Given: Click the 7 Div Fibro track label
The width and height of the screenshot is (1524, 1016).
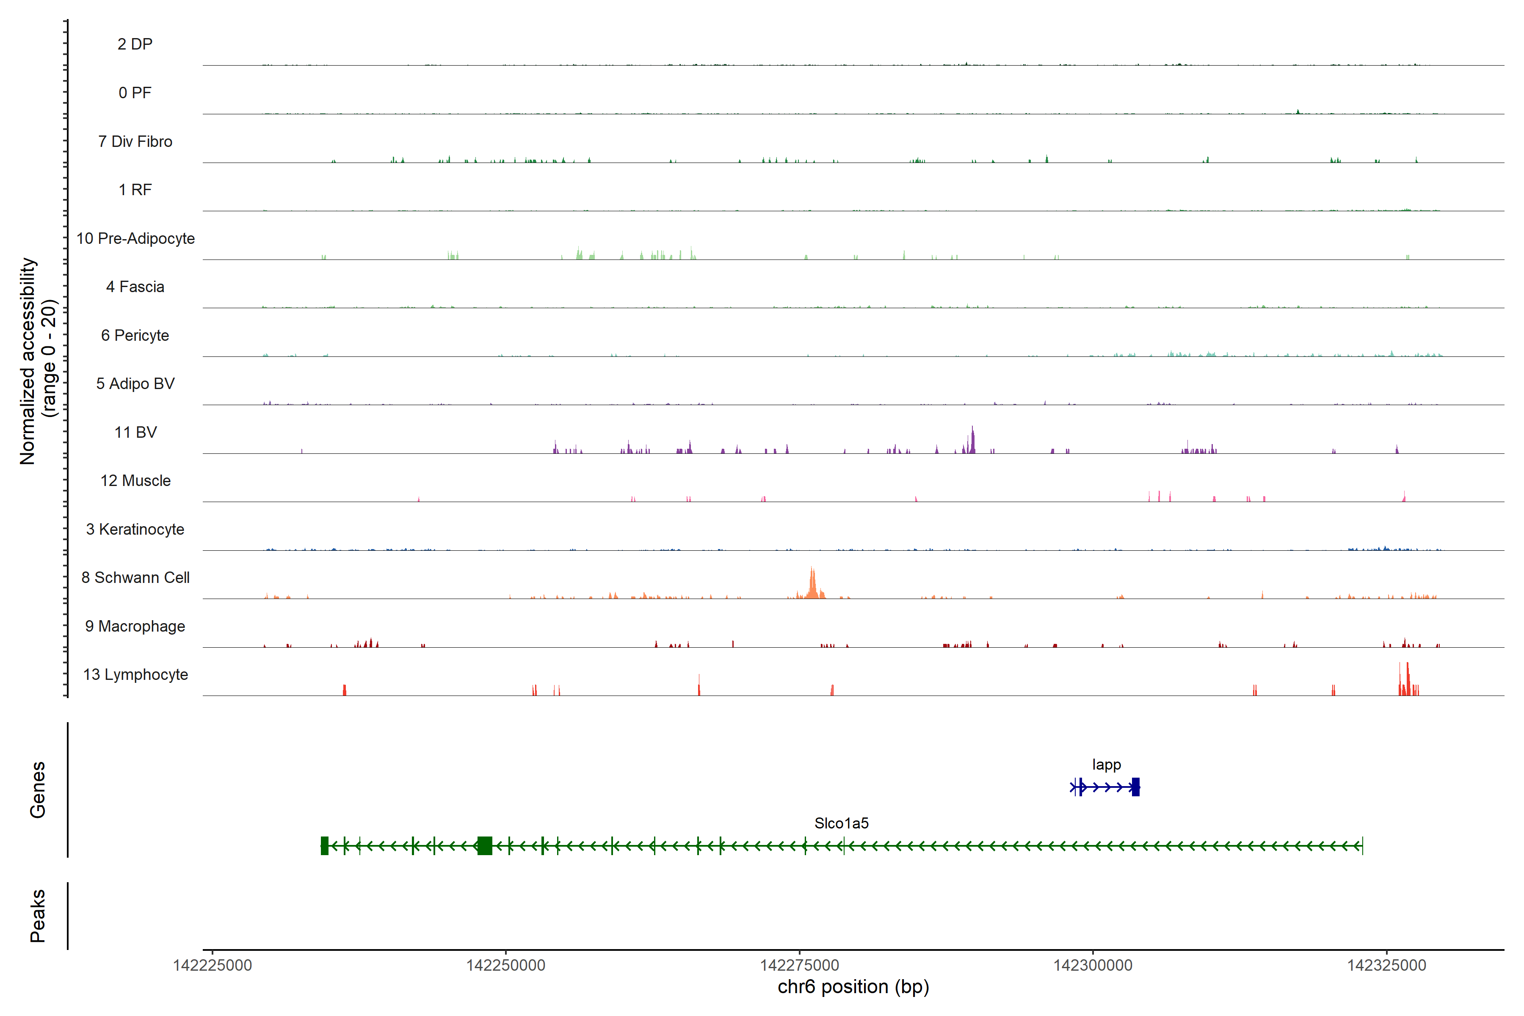Looking at the screenshot, I should coord(135,141).
